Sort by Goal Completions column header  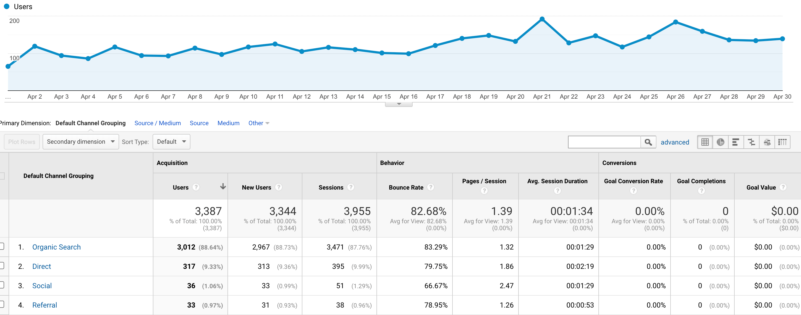tap(701, 181)
